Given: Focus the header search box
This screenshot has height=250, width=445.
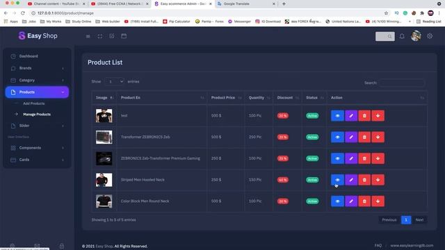Looking at the screenshot, I should pyautogui.click(x=385, y=36).
